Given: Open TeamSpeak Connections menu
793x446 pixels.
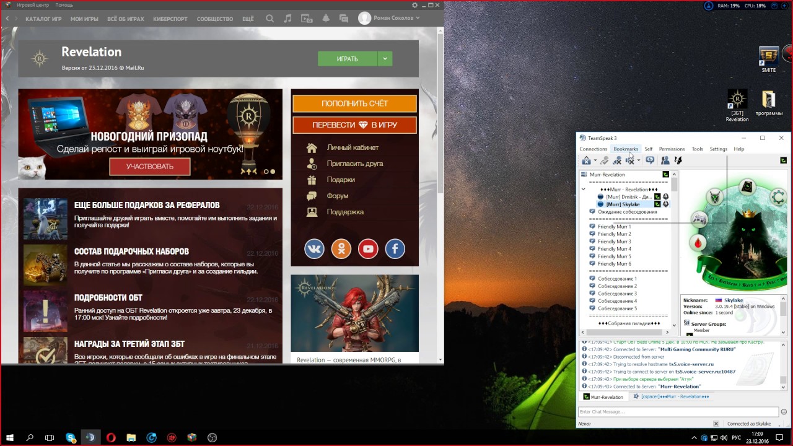Looking at the screenshot, I should (x=593, y=149).
